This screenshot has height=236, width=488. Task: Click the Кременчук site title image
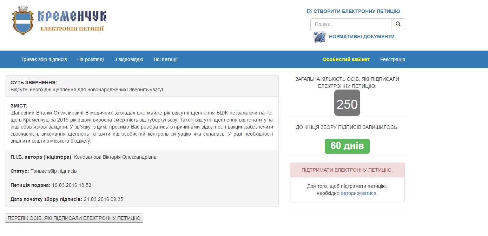click(x=72, y=16)
